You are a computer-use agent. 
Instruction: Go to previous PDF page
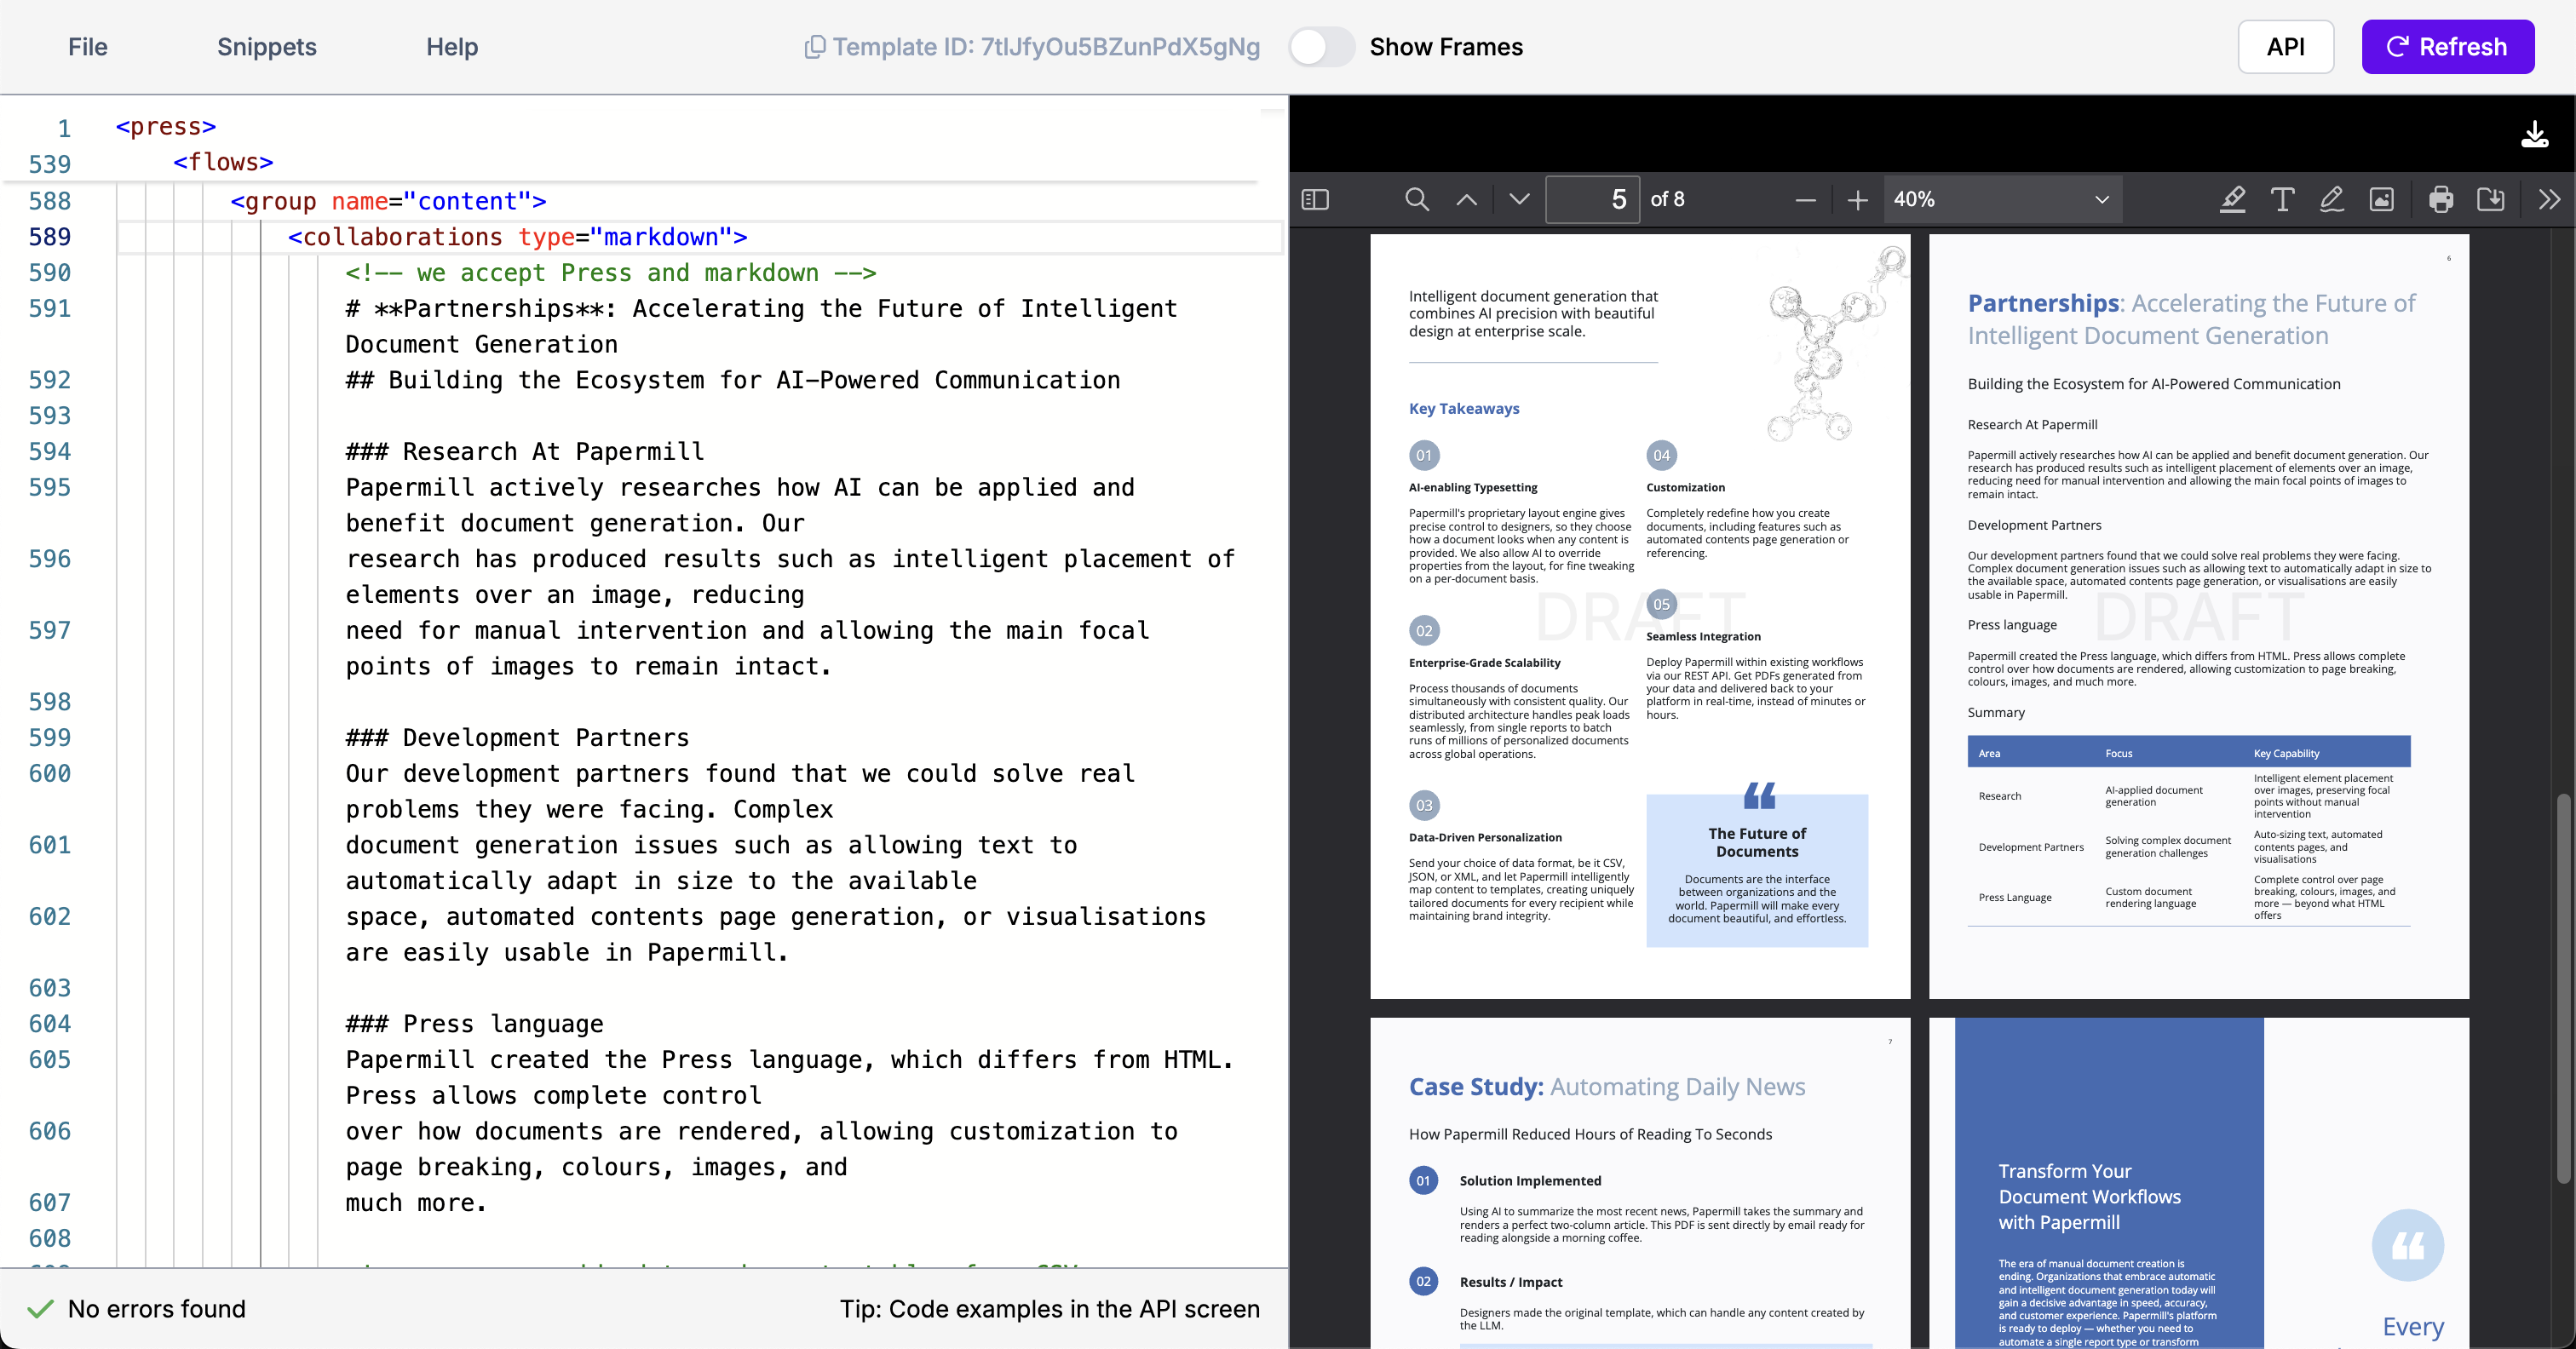[x=1466, y=199]
